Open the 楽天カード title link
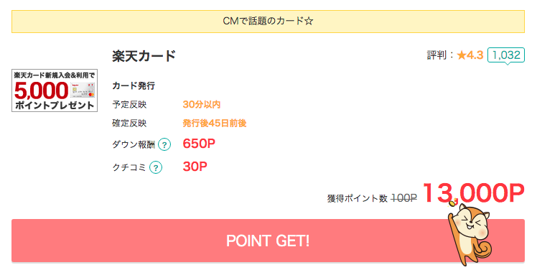 (144, 56)
